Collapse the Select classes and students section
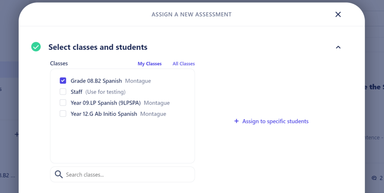 pyautogui.click(x=338, y=47)
